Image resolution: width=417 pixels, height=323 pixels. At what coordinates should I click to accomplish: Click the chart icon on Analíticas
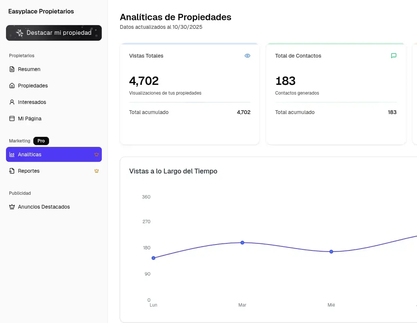tap(12, 154)
